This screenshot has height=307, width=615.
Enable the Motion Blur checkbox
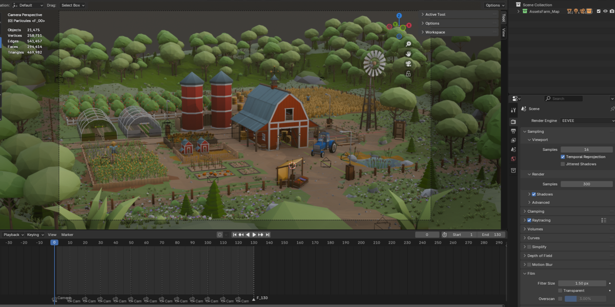coord(529,265)
